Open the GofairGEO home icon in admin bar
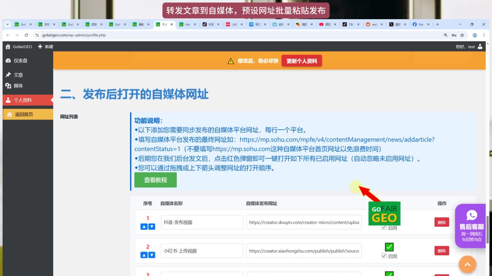 pyautogui.click(x=8, y=47)
